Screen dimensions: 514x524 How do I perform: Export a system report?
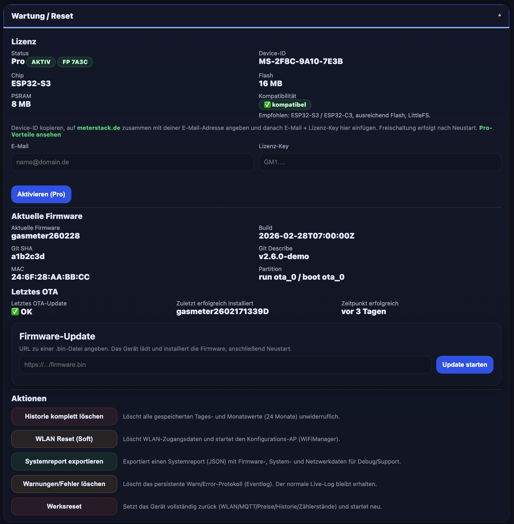point(64,461)
